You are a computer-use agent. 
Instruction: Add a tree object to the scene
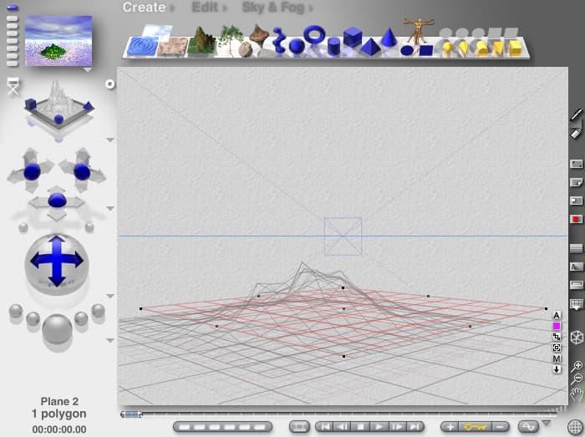click(231, 38)
